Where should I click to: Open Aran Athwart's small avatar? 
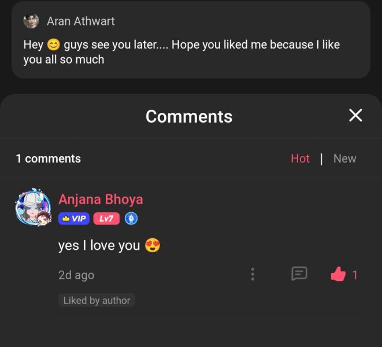coord(31,21)
